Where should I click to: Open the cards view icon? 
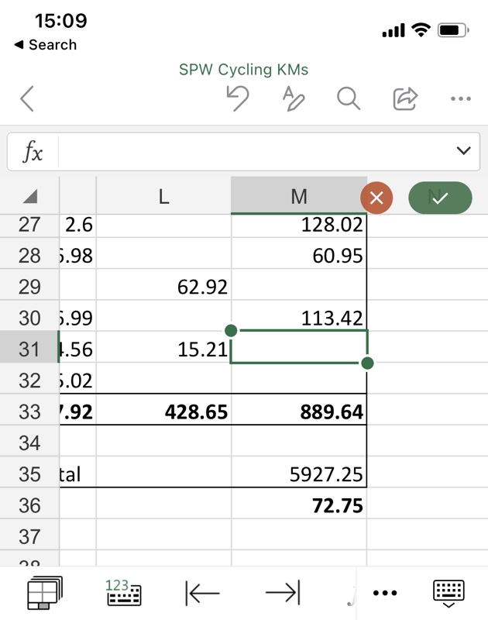pos(44,593)
